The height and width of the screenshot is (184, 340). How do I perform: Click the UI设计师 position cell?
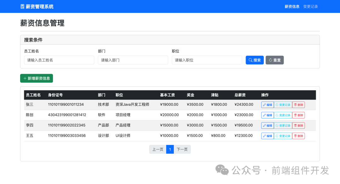tap(123, 136)
